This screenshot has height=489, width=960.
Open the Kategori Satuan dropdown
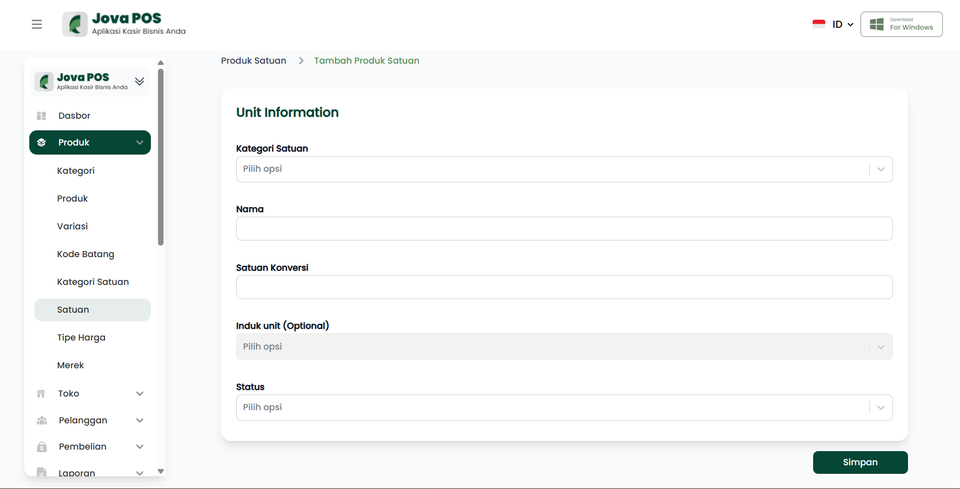[564, 169]
